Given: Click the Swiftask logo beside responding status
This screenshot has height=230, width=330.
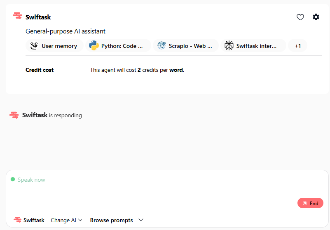Looking at the screenshot, I should pyautogui.click(x=14, y=115).
